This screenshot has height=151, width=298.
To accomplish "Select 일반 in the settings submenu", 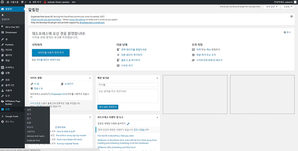I will (29, 110).
